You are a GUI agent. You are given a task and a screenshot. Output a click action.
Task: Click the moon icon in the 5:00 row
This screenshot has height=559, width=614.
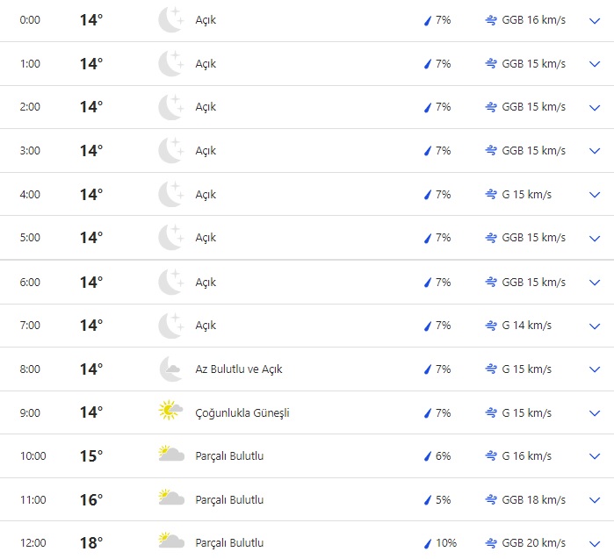(170, 238)
